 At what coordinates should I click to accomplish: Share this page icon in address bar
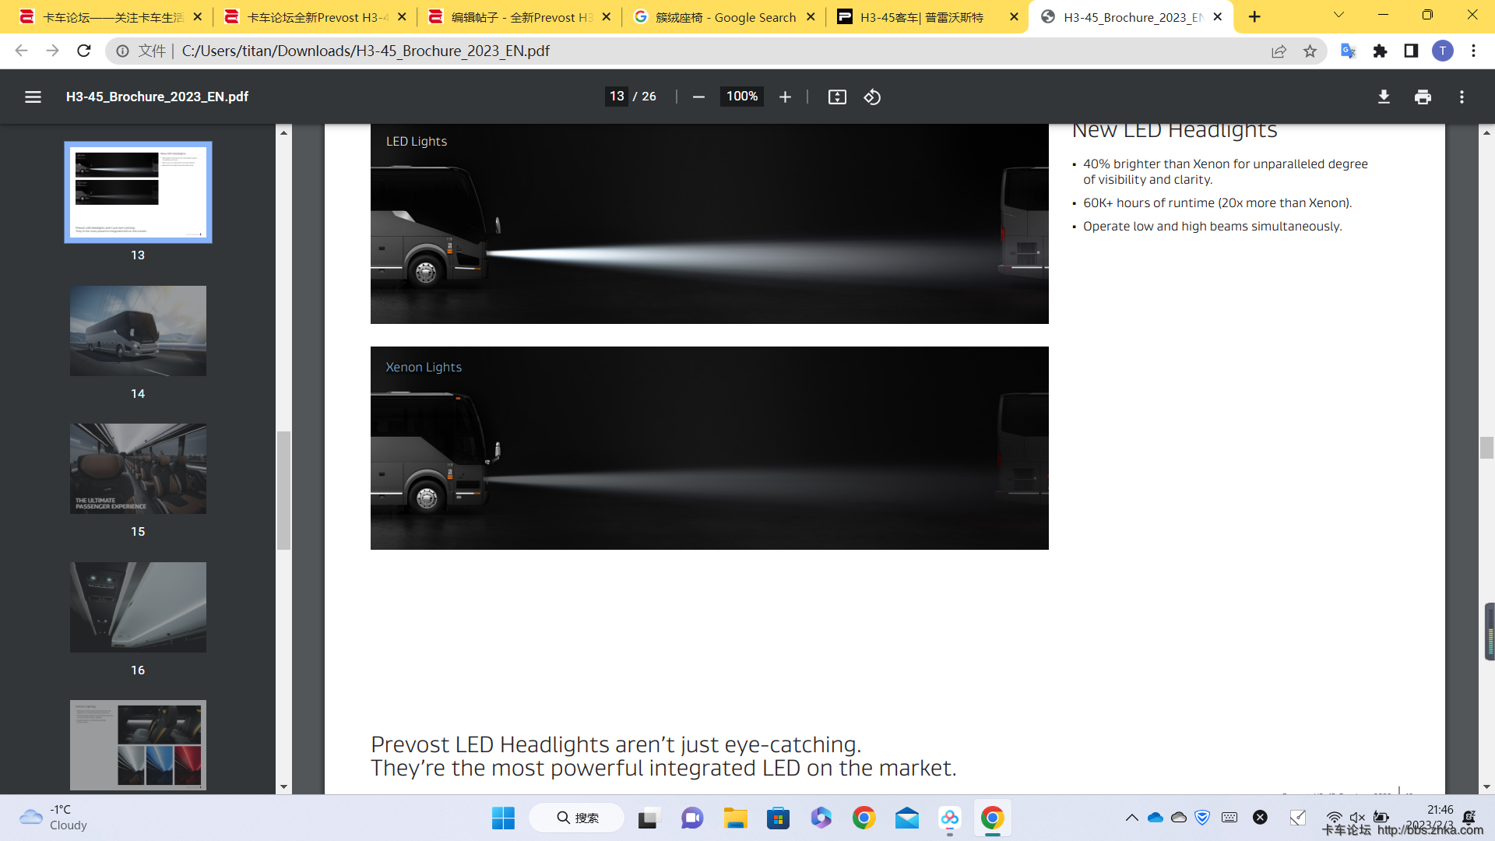(1279, 51)
